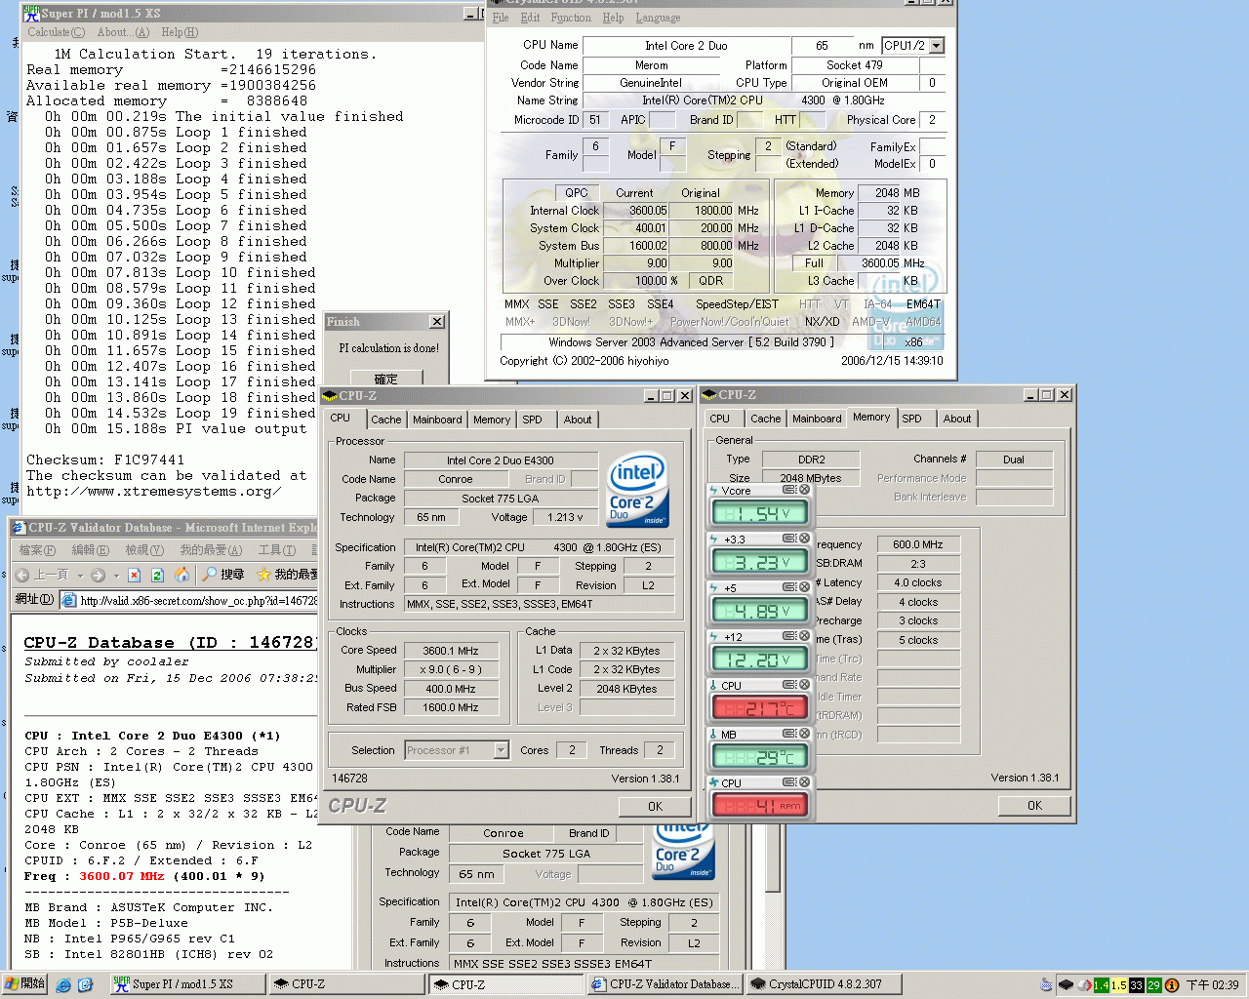Click OK in right CPU-Z Memory window
Image resolution: width=1249 pixels, height=999 pixels.
pos(1035,806)
